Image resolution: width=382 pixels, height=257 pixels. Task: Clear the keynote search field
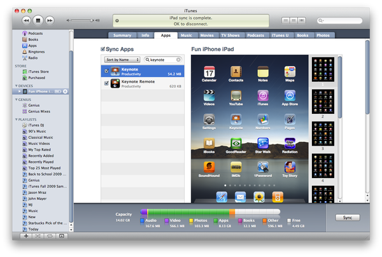click(178, 60)
